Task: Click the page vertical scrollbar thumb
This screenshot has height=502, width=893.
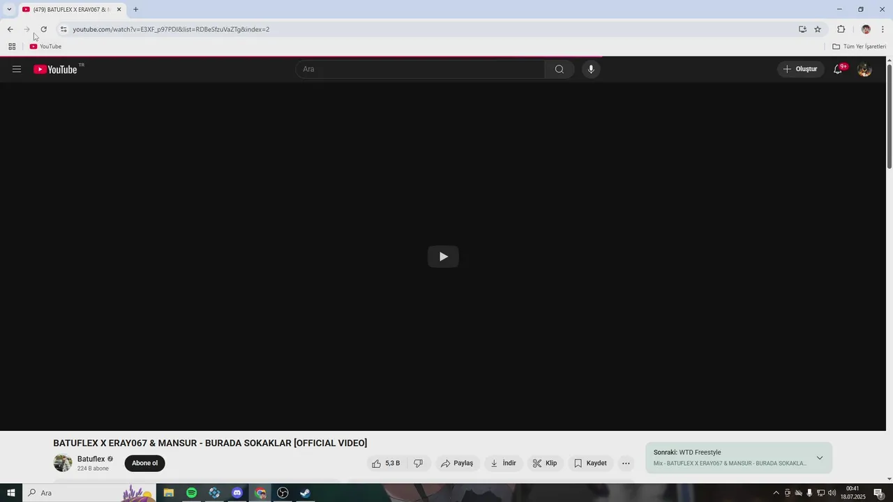Action: click(x=890, y=116)
